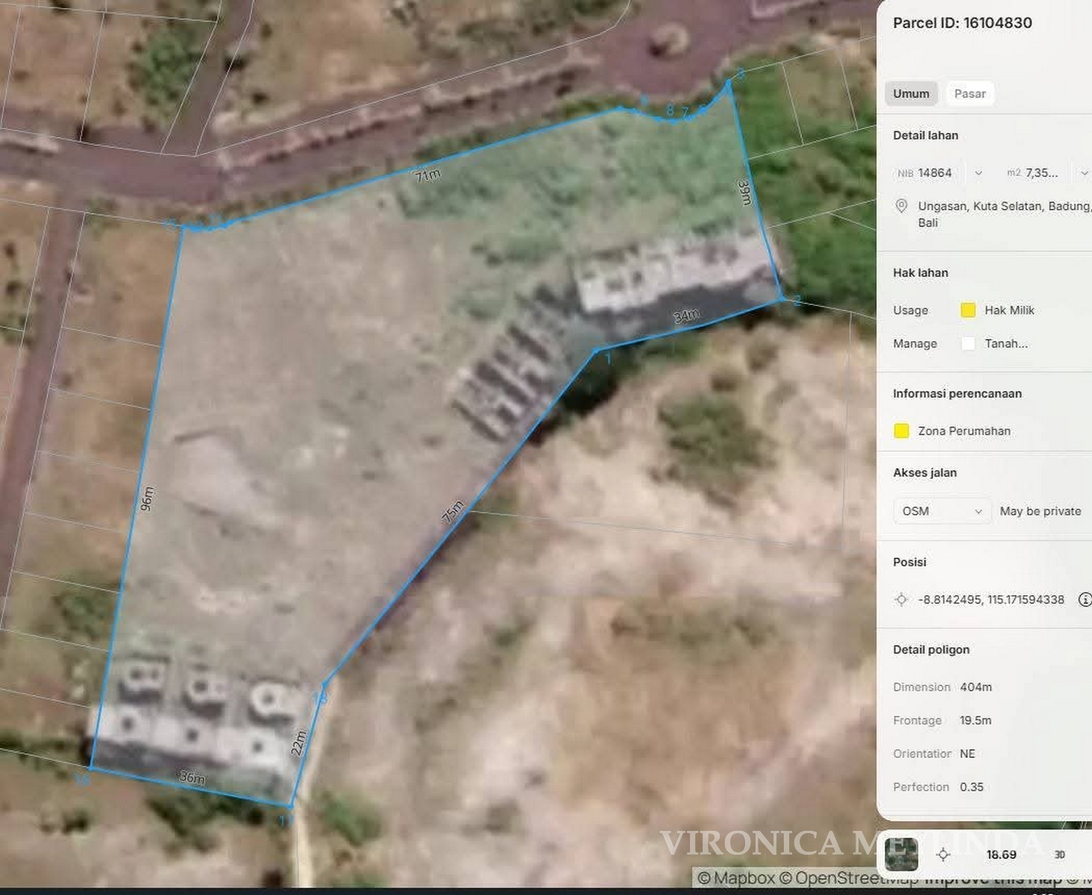Open the OpenStreetMap attribution link
The image size is (1092, 895).
849,878
